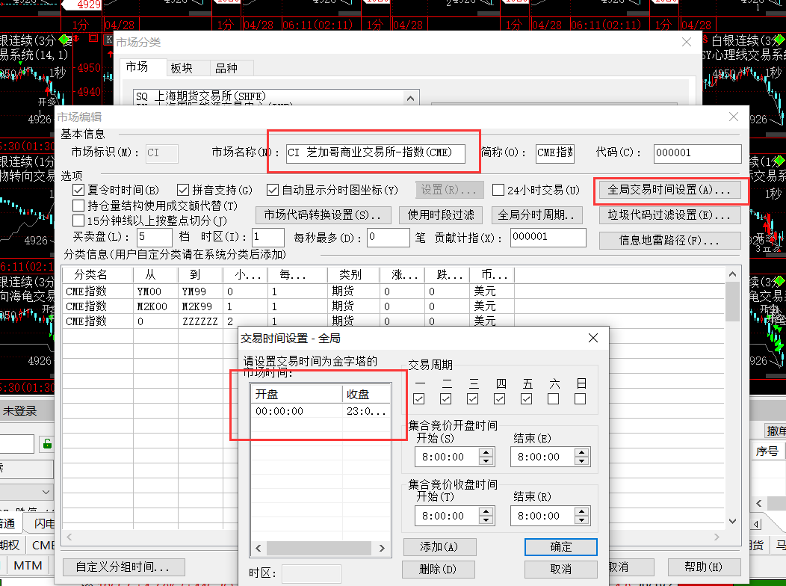This screenshot has width=786, height=586.
Task: Close the 交易时间设置 dialog
Action: tap(593, 338)
